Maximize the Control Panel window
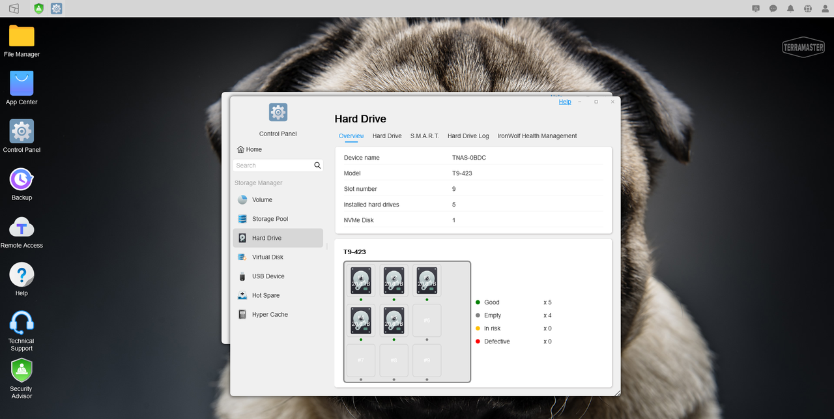Screen dimensions: 834x419 (596, 102)
